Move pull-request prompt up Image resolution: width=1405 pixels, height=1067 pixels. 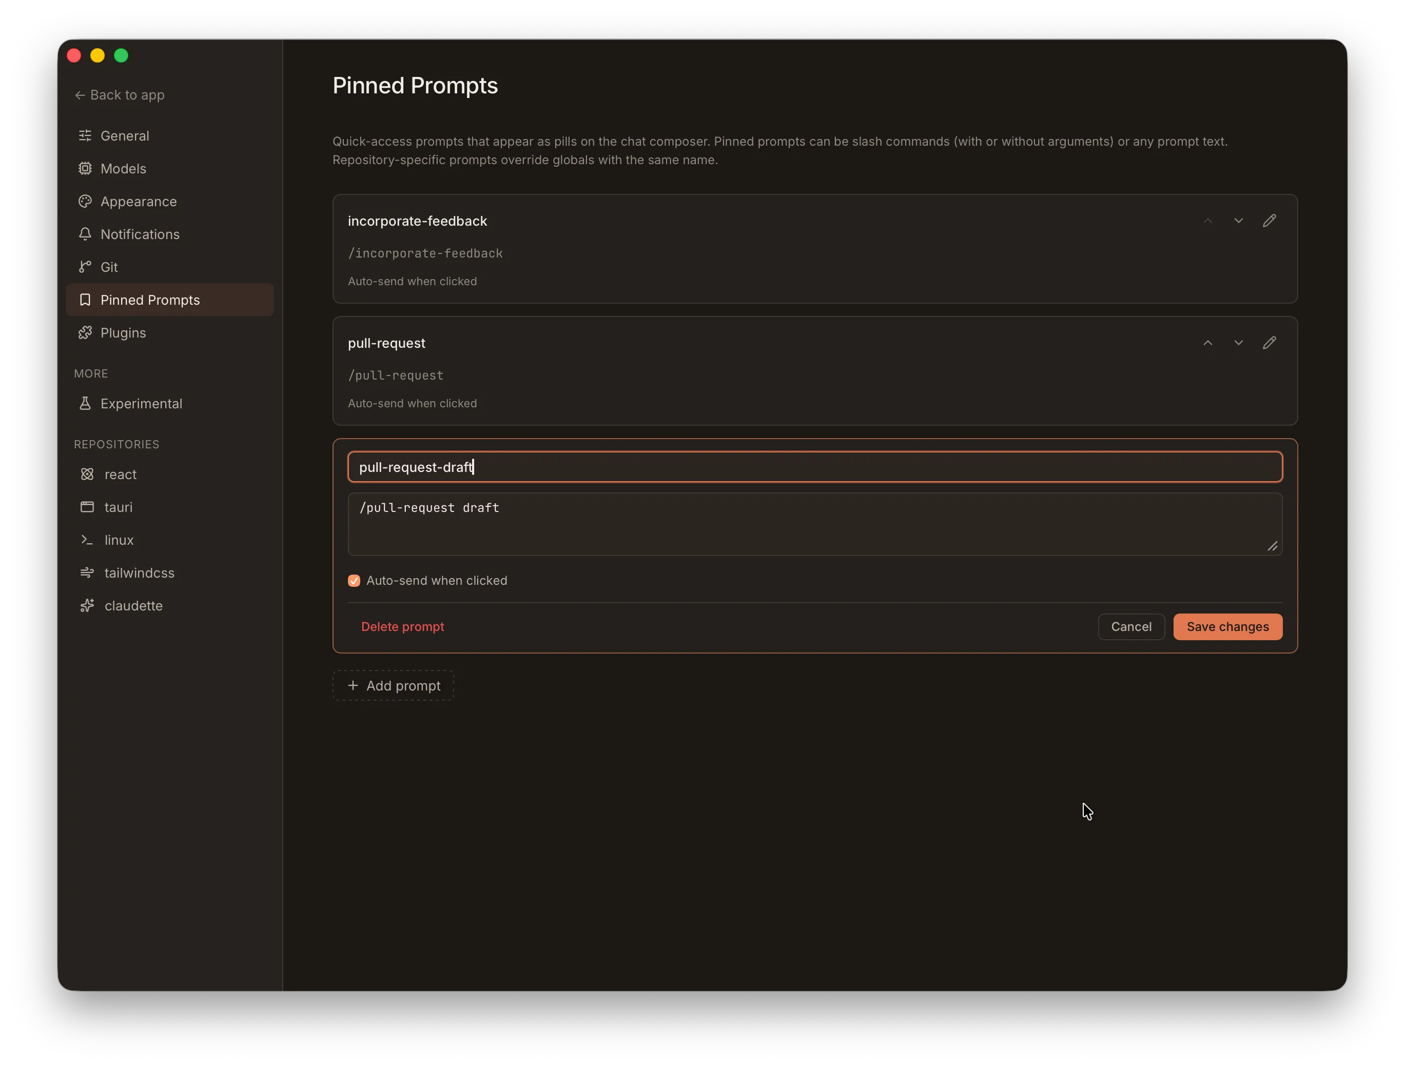pyautogui.click(x=1208, y=343)
